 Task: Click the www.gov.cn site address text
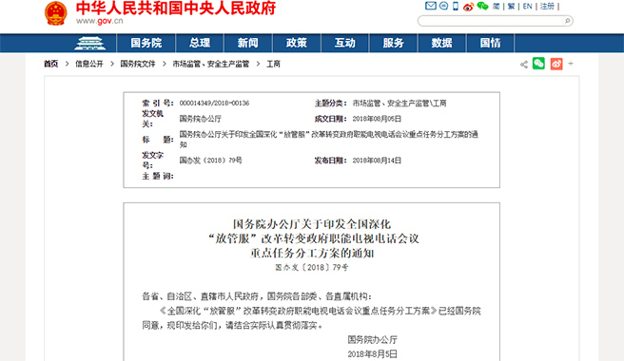tap(100, 21)
